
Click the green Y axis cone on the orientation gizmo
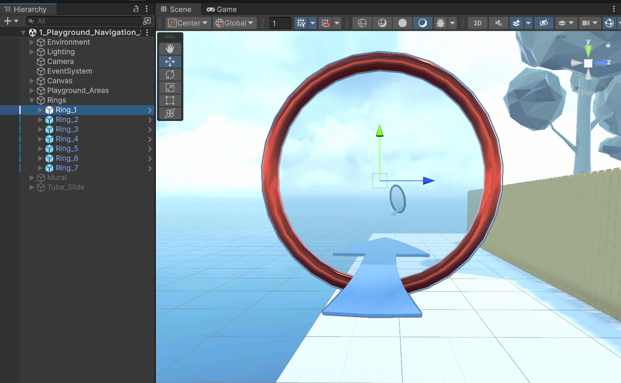pyautogui.click(x=588, y=51)
